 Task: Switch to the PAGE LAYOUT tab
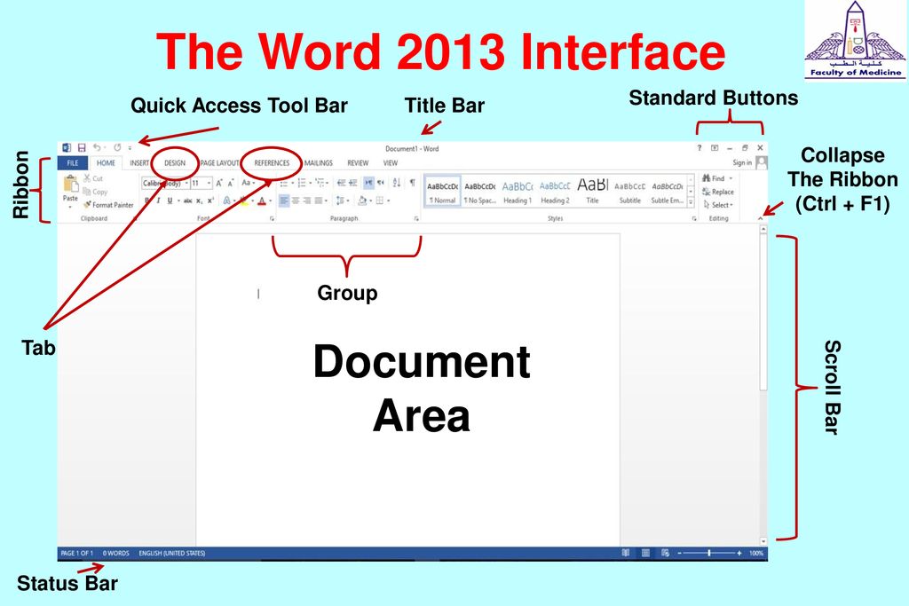(x=219, y=162)
